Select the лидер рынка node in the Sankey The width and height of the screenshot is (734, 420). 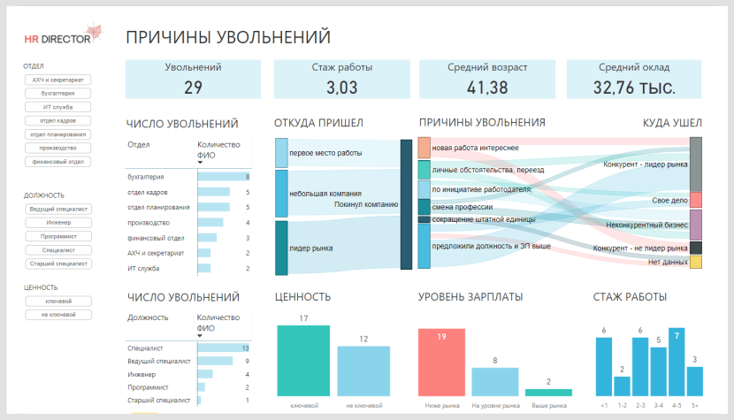(282, 248)
